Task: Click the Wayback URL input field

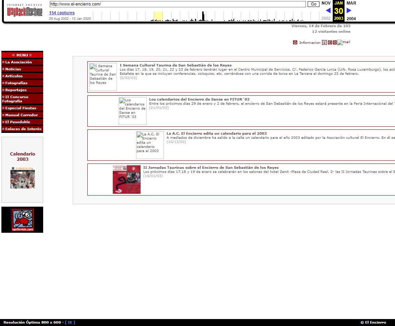Action: click(177, 4)
